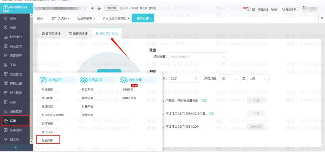
Task: Open 科目期初 menu entry
Action: [88, 90]
